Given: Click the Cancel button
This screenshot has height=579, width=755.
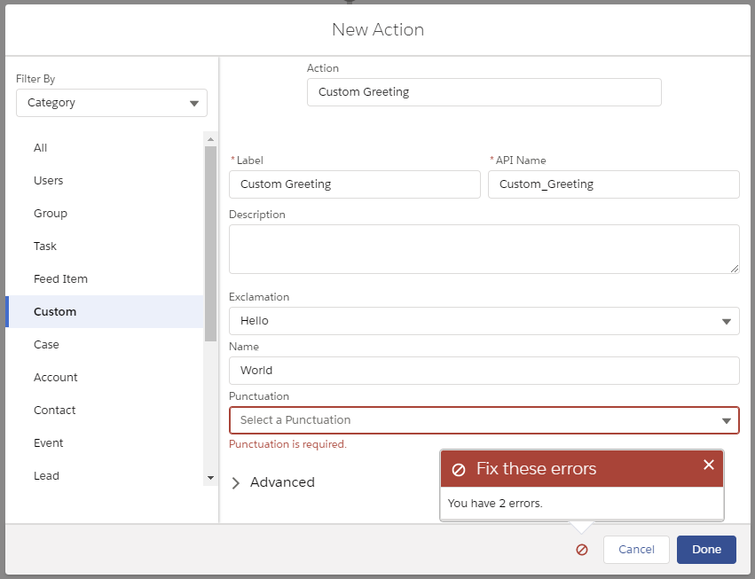Looking at the screenshot, I should [x=636, y=549].
